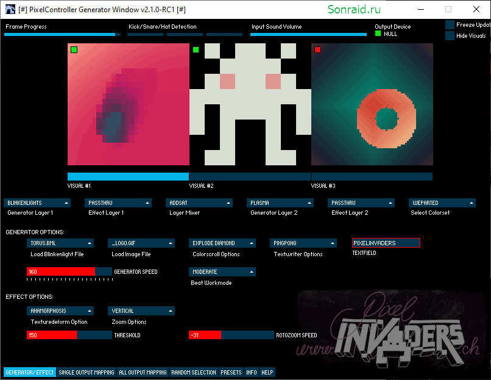Open the TORUS.BML Blinkenlight file dropdown
The height and width of the screenshot is (380, 491).
click(60, 243)
